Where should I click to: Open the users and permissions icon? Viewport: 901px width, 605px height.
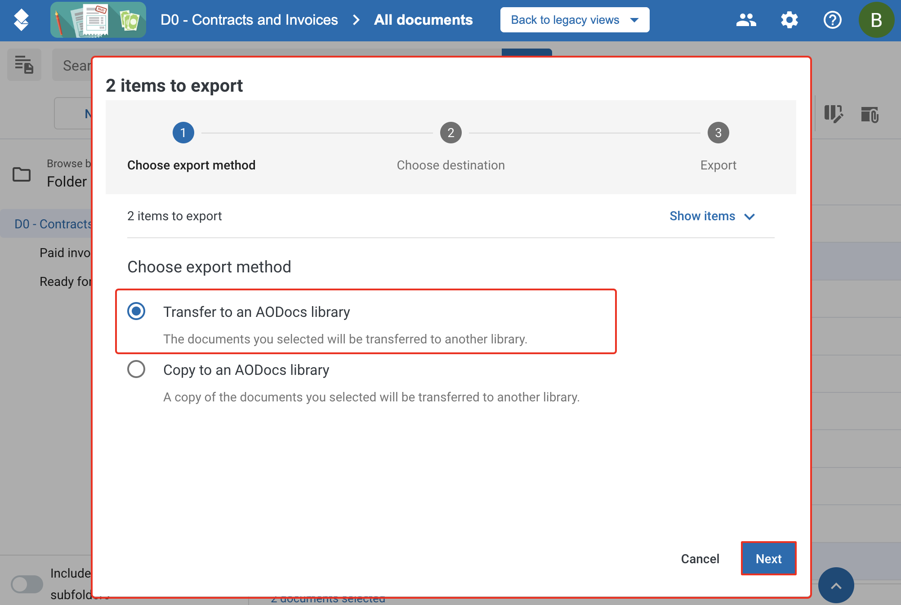click(746, 20)
